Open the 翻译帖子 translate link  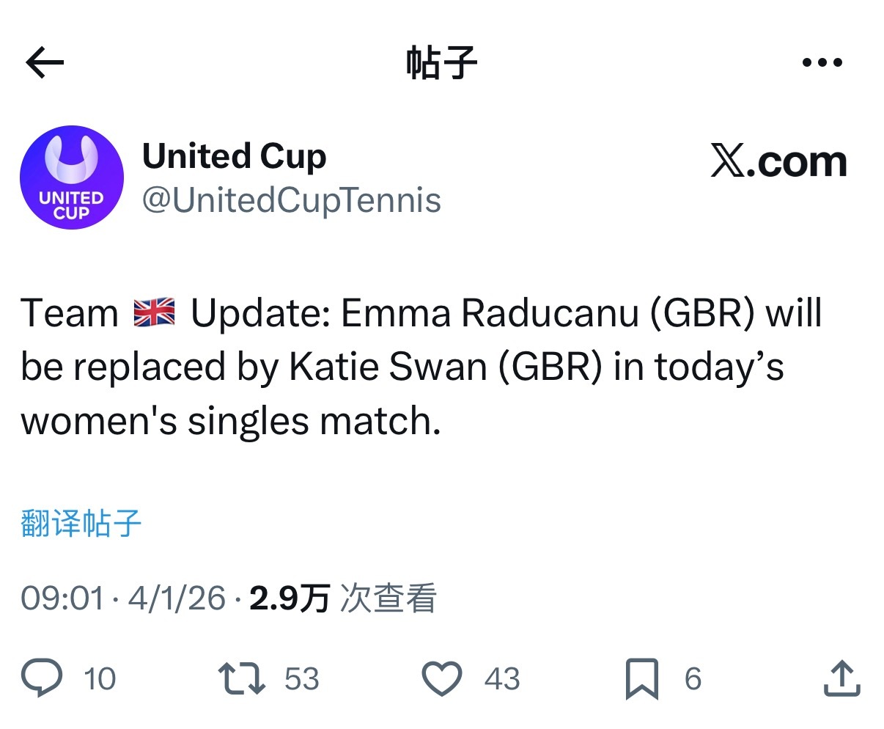tap(81, 522)
